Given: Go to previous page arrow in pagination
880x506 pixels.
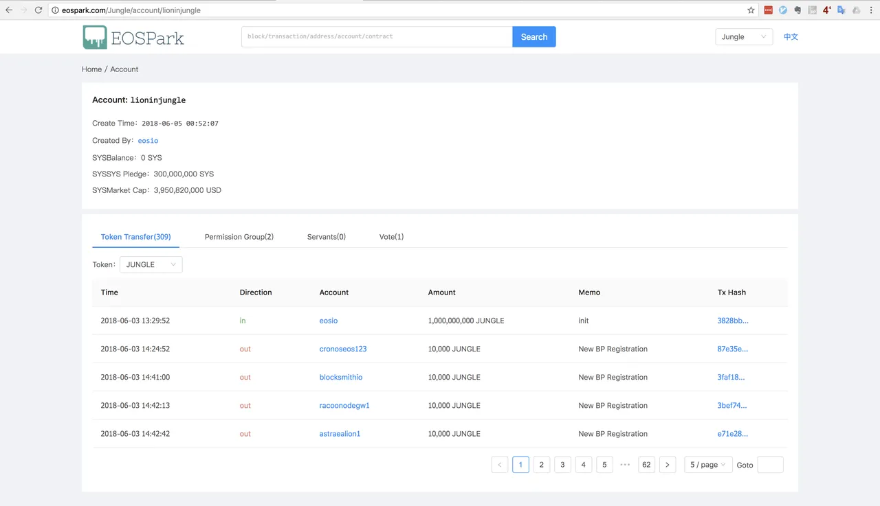Looking at the screenshot, I should pos(500,465).
